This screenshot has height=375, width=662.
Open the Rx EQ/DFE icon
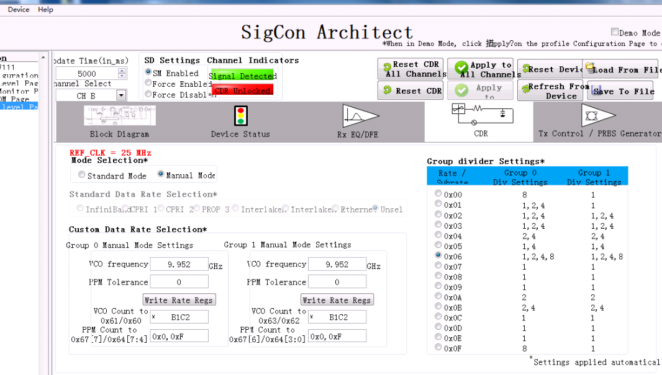point(361,116)
